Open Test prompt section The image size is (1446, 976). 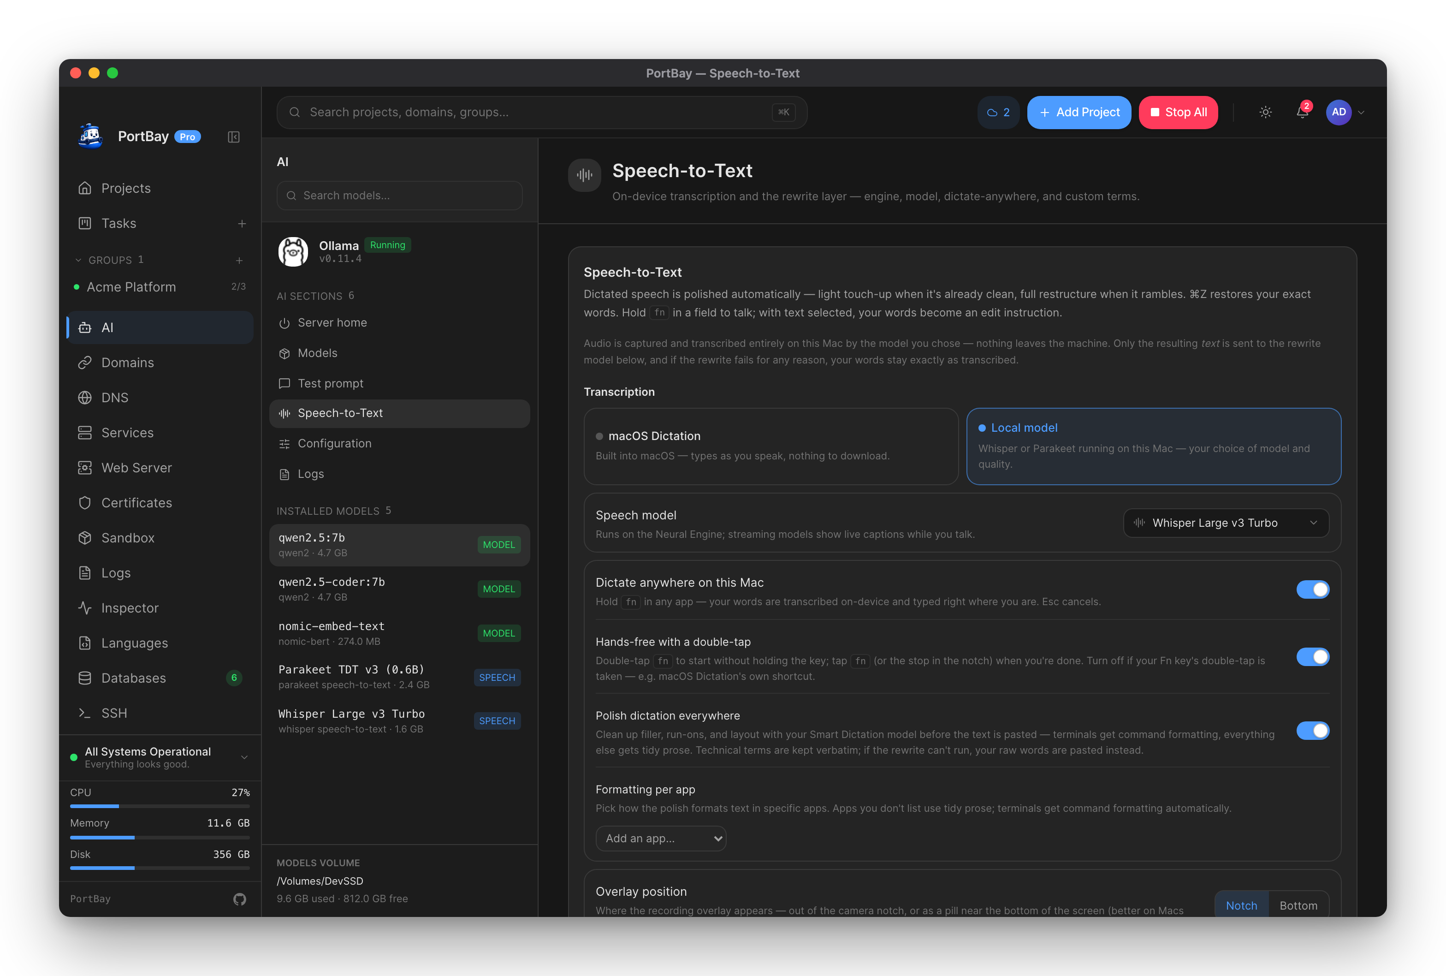tap(399, 384)
